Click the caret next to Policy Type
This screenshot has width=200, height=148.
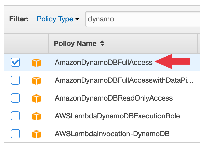coord(77,19)
